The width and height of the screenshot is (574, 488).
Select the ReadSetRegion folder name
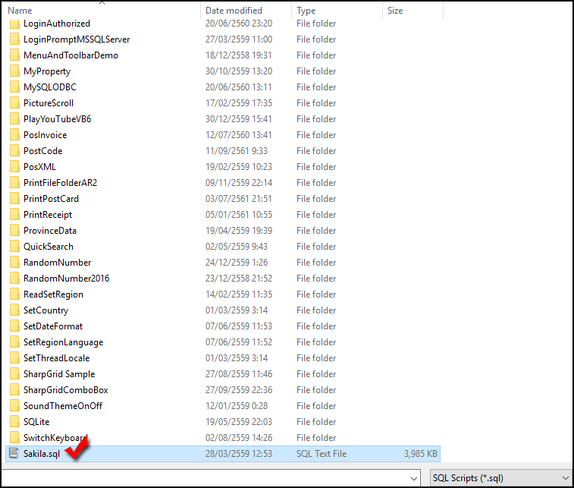click(x=53, y=294)
